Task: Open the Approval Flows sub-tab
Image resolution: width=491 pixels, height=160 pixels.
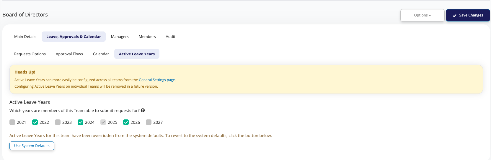Action: click(x=69, y=54)
